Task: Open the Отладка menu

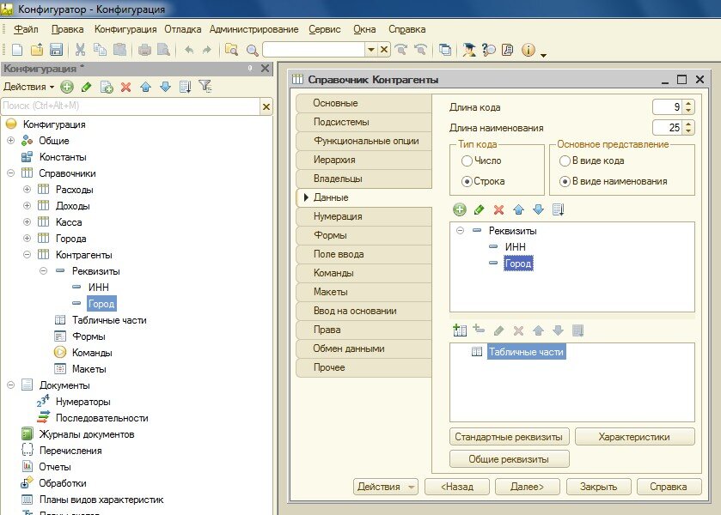Action: (x=182, y=29)
